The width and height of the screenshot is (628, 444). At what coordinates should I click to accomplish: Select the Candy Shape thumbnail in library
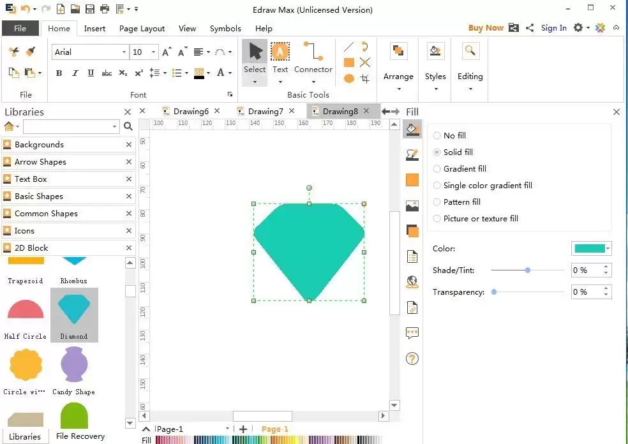(x=73, y=371)
